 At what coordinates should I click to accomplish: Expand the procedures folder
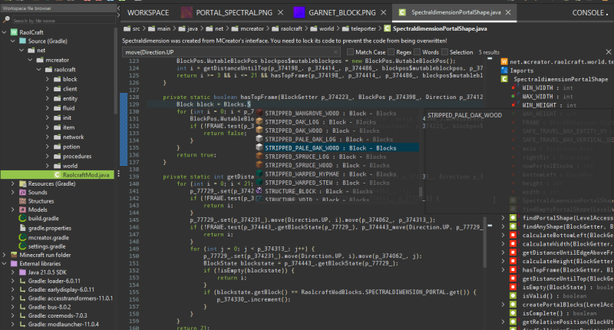(x=48, y=157)
